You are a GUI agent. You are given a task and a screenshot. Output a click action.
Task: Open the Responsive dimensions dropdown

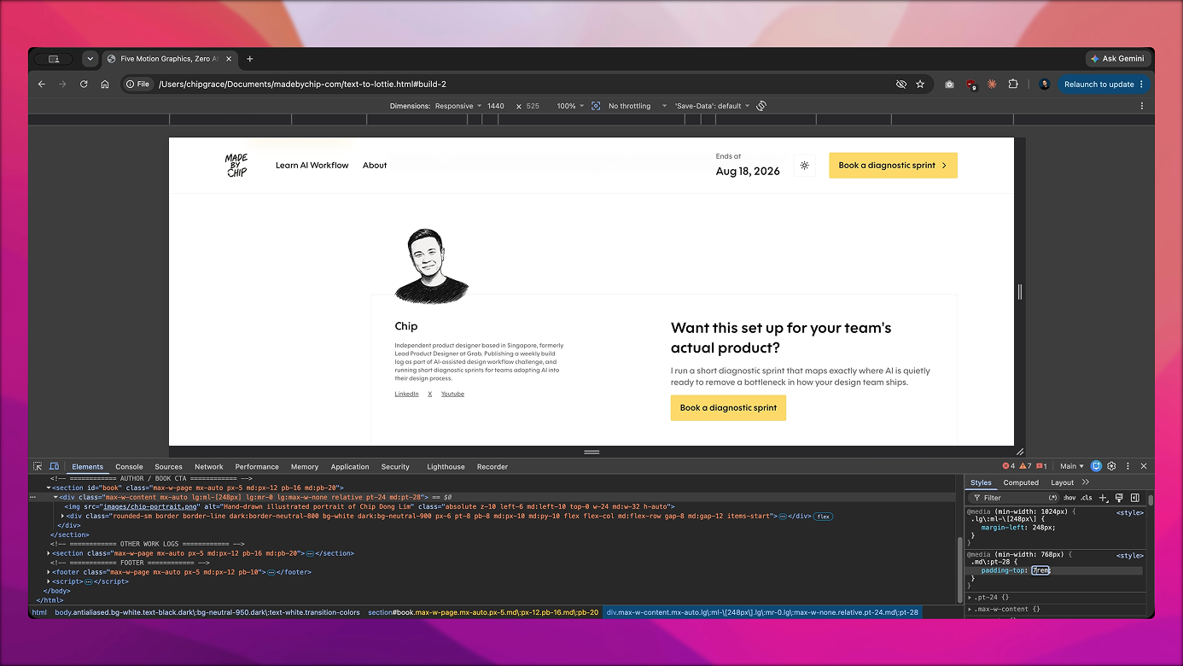pyautogui.click(x=458, y=106)
